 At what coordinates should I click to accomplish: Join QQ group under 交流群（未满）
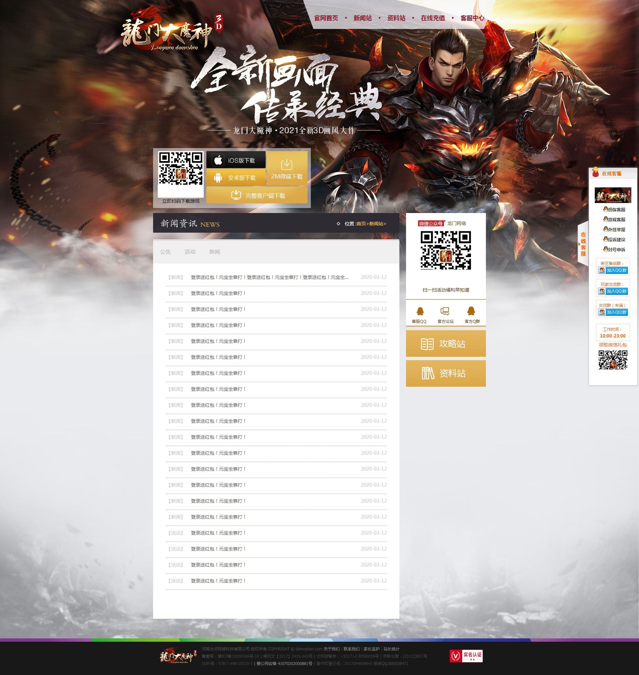click(613, 312)
